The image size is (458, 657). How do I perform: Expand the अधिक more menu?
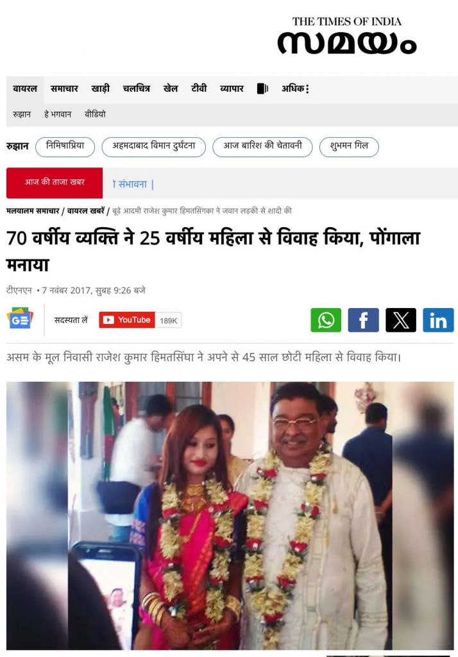pyautogui.click(x=296, y=89)
